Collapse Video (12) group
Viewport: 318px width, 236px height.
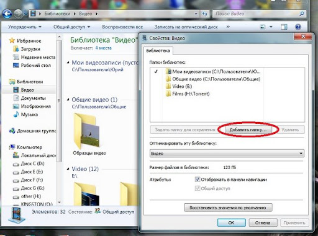coord(68,169)
